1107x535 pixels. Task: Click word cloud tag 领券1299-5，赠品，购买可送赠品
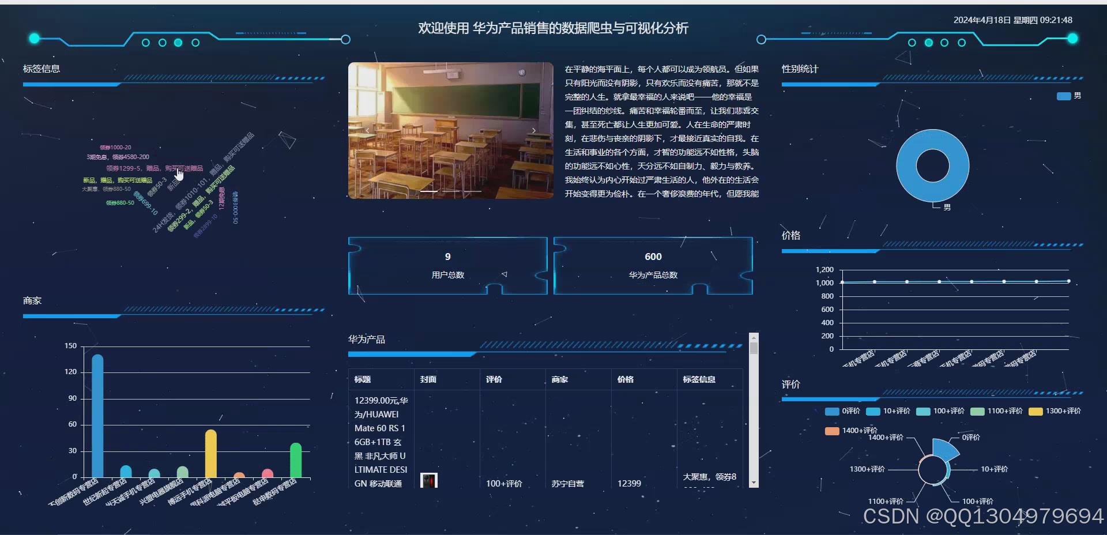[x=155, y=168]
